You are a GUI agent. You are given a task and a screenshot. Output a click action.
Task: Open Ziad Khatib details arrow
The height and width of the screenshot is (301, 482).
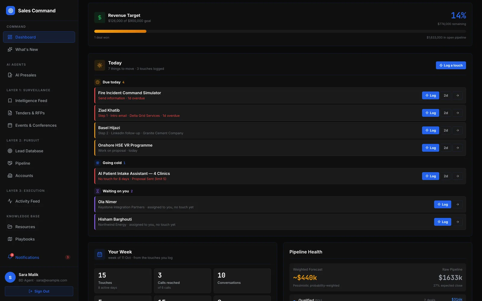pos(458,113)
